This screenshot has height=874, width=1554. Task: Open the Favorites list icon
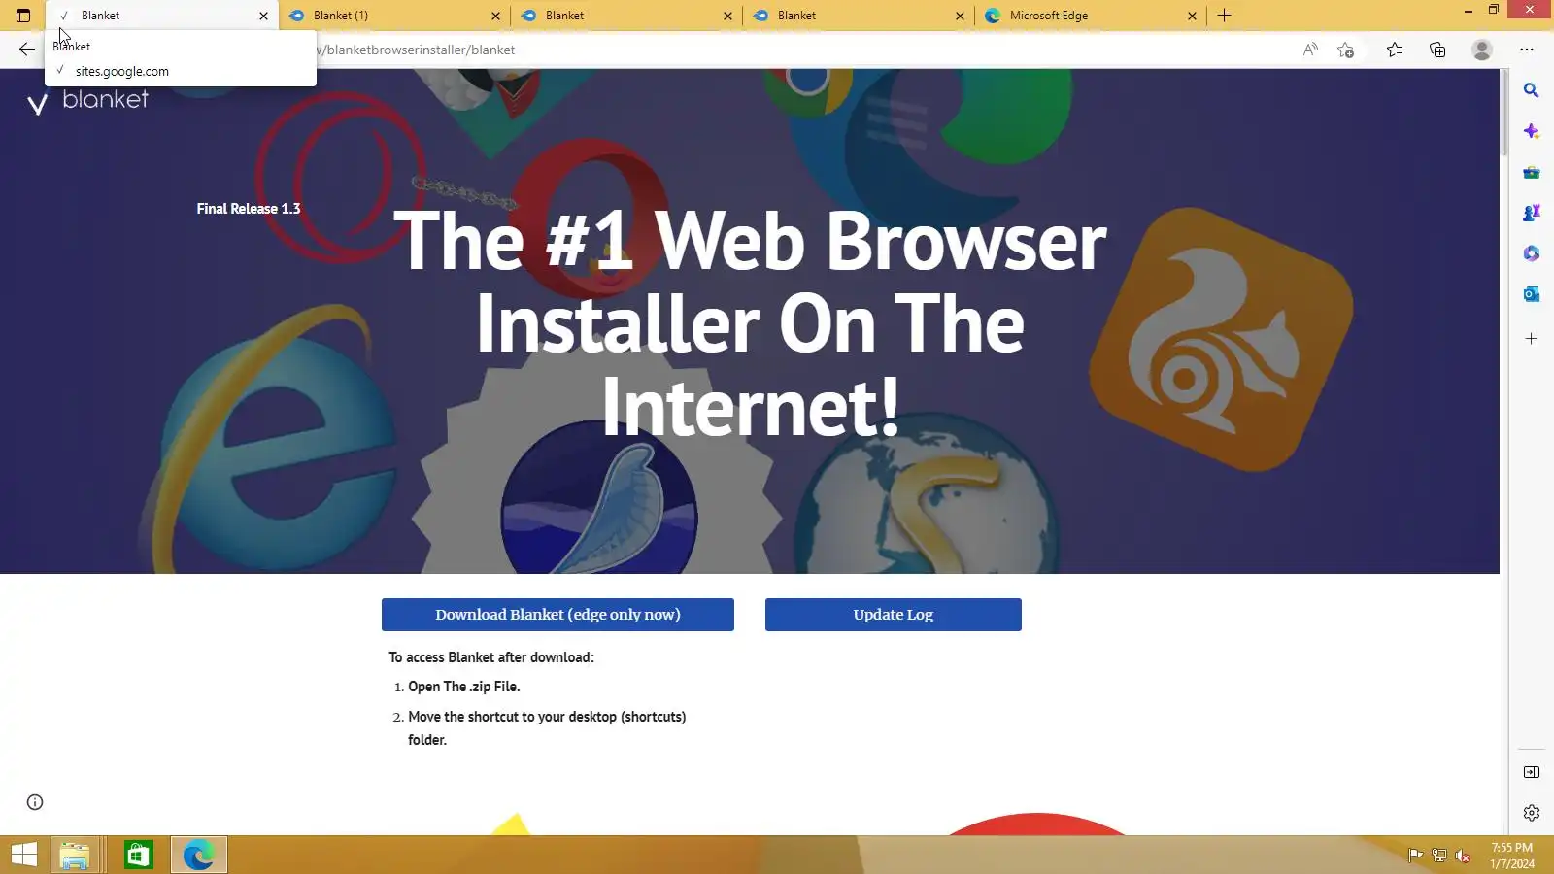click(x=1395, y=50)
